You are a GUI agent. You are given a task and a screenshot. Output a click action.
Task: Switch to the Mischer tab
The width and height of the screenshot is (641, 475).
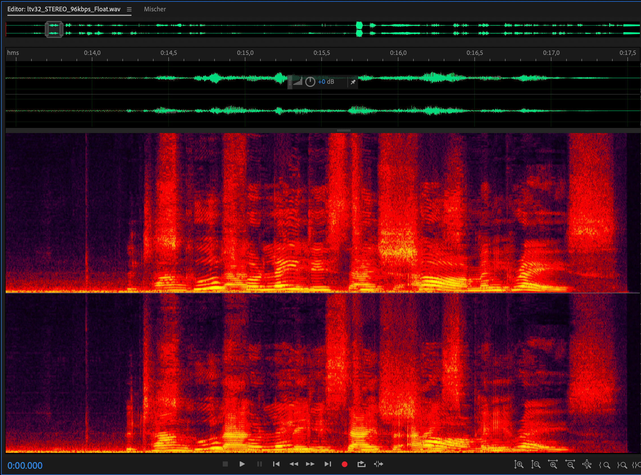pyautogui.click(x=155, y=9)
